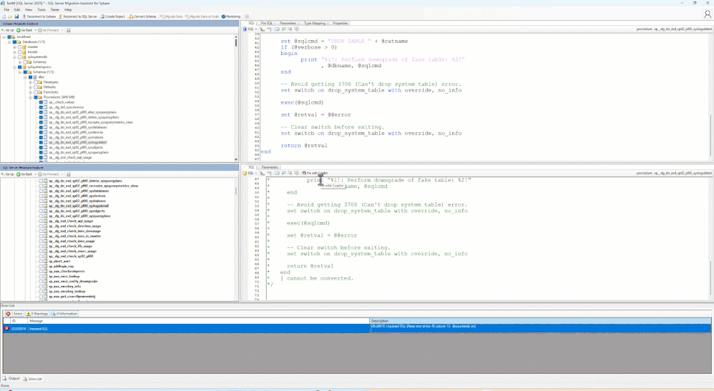Open Monitoring from the toolbar

point(231,16)
